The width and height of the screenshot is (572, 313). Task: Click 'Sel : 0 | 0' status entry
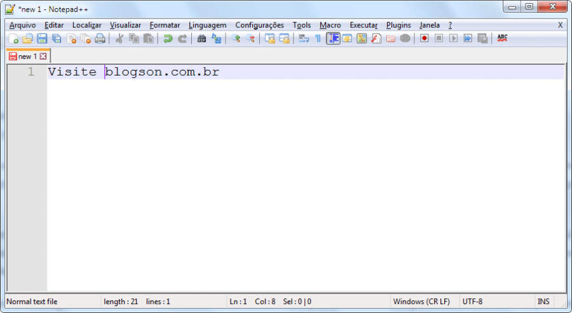[x=297, y=302]
